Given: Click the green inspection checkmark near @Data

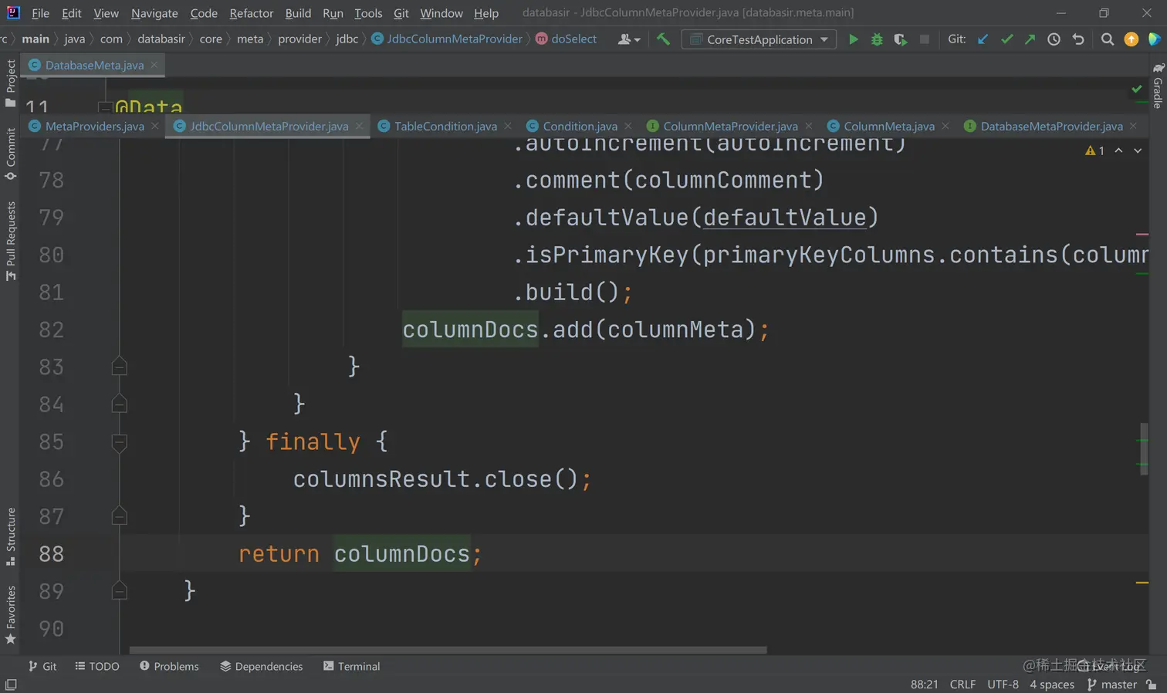Looking at the screenshot, I should (1137, 90).
